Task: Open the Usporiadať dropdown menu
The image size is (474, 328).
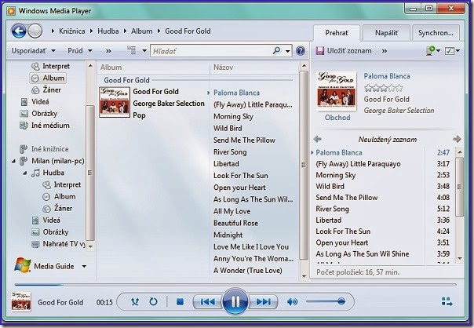Action: coord(34,50)
